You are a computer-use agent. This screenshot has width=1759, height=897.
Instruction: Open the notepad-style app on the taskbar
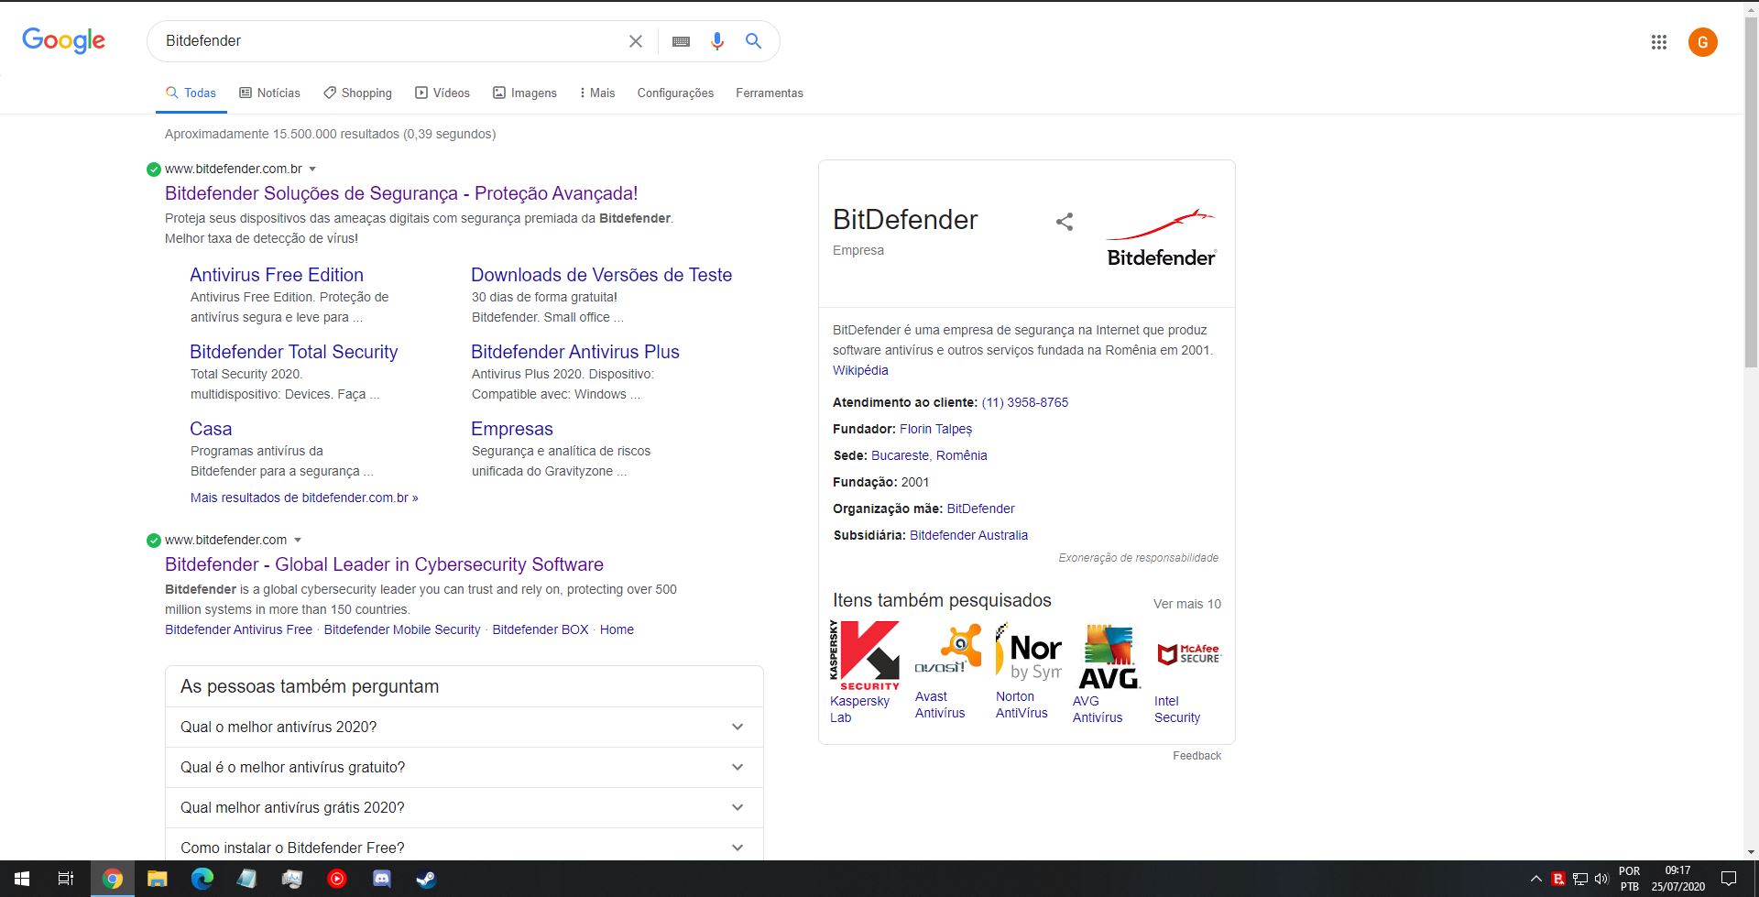click(x=246, y=879)
